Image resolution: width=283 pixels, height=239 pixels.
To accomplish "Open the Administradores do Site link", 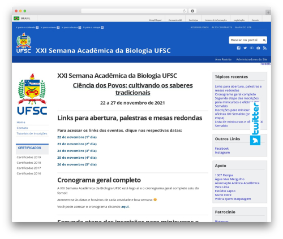I will pyautogui.click(x=252, y=59).
